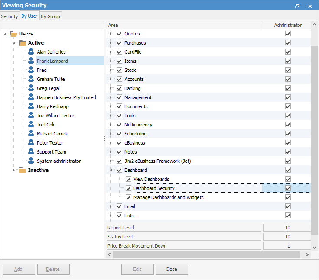
Task: Toggle Administrator checkbox for Stock row
Action: point(288,70)
